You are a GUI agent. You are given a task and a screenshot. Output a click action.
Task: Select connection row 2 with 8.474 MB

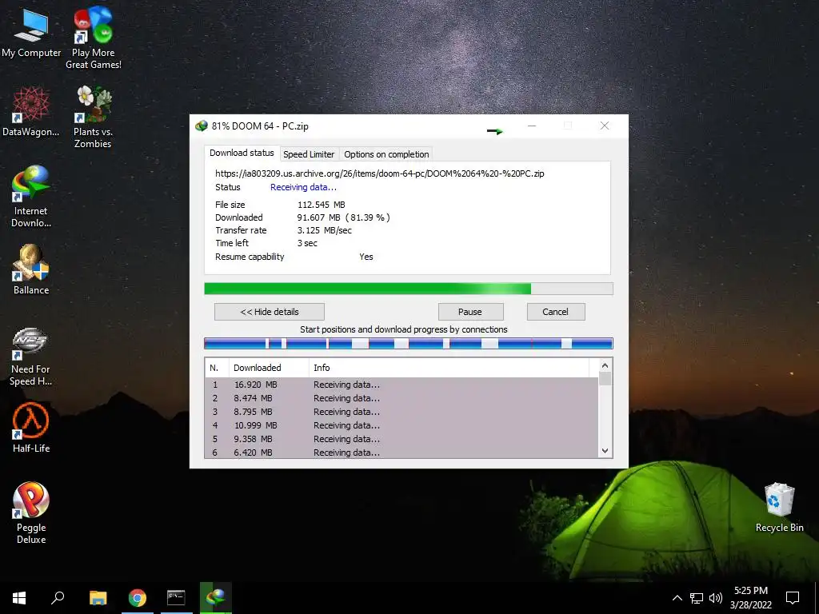click(x=402, y=398)
